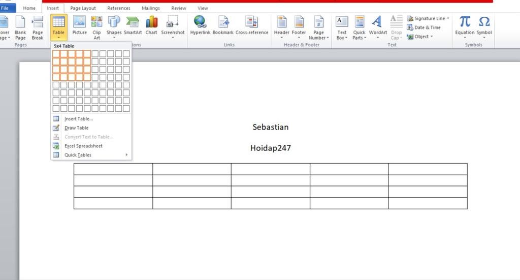Open the Header options
Screen dimensions: 520x280
(281, 27)
